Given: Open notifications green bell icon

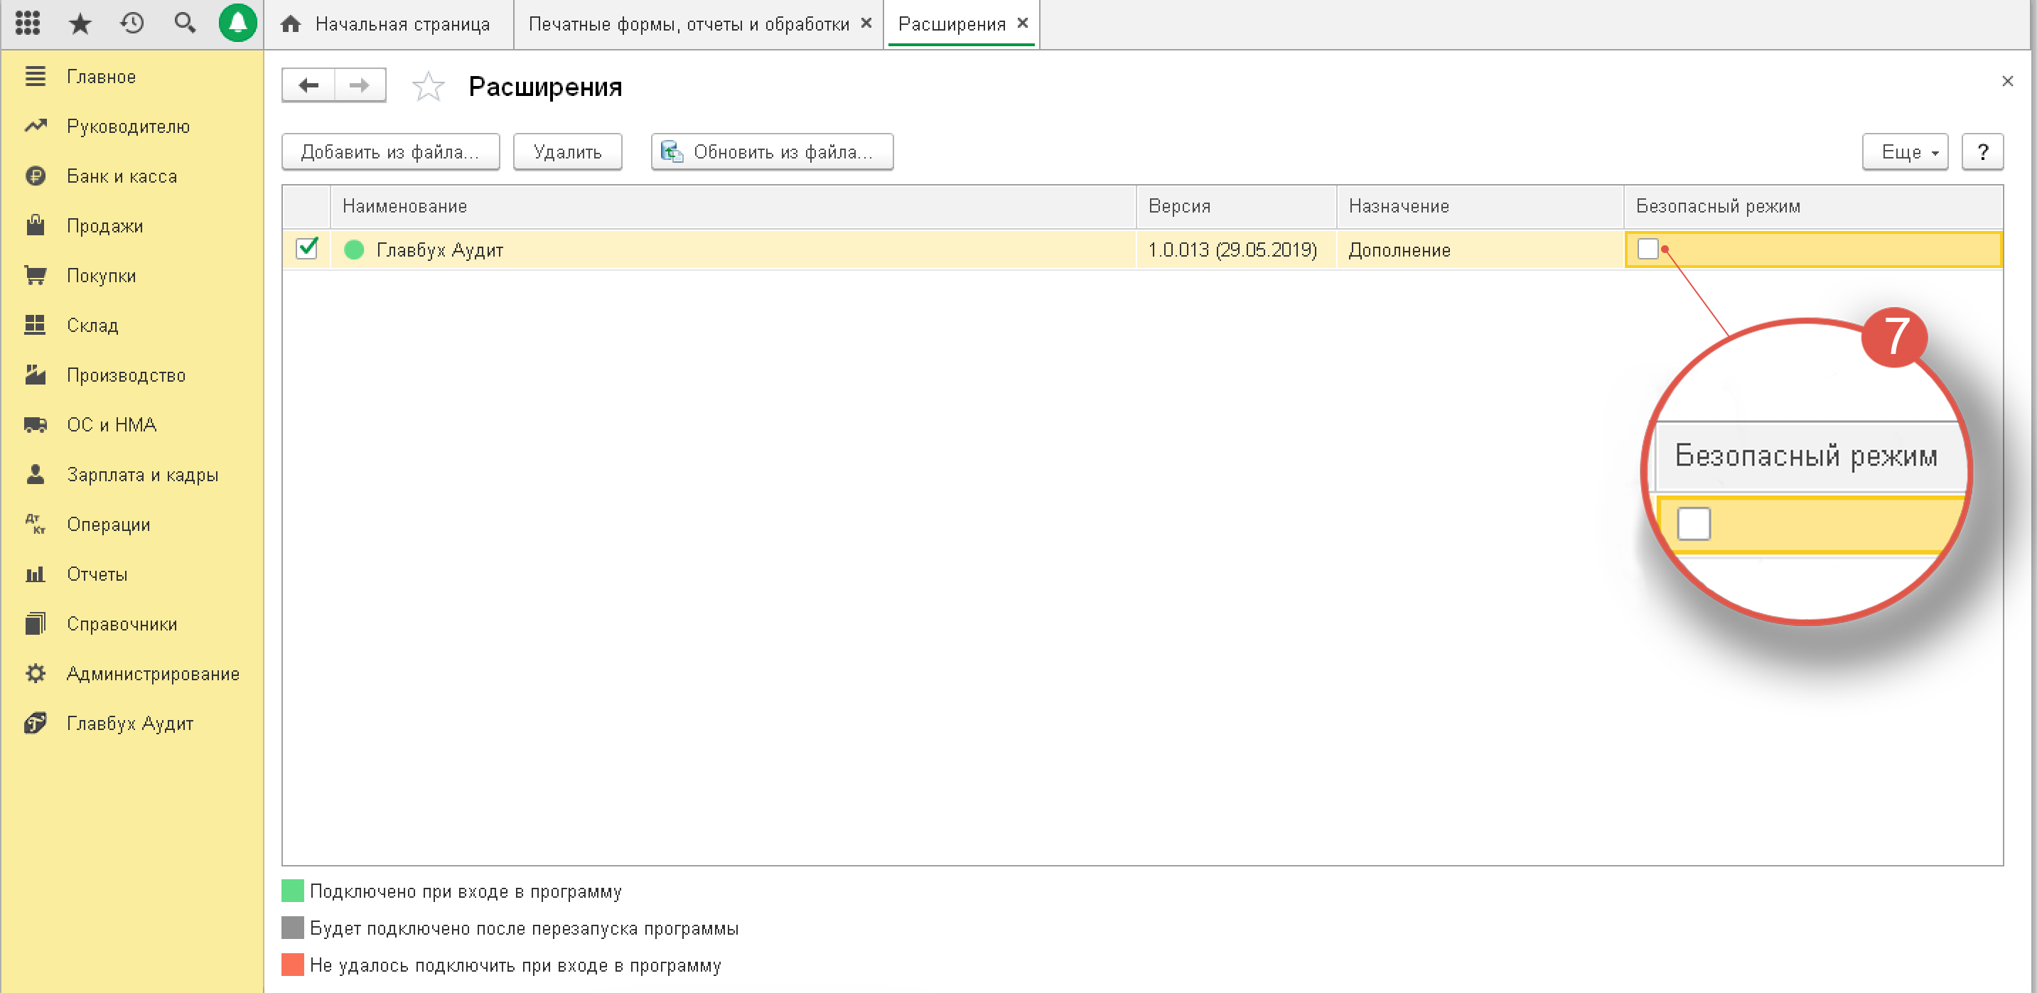Looking at the screenshot, I should (x=237, y=23).
